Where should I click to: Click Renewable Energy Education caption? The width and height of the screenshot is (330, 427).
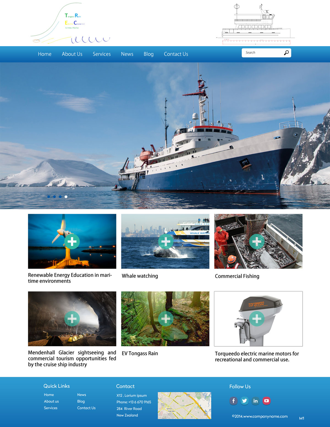point(70,278)
